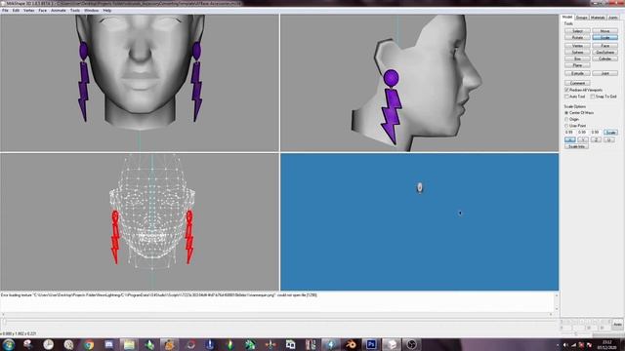This screenshot has width=625, height=351.
Task: Open the Animate menu
Action: (59, 11)
